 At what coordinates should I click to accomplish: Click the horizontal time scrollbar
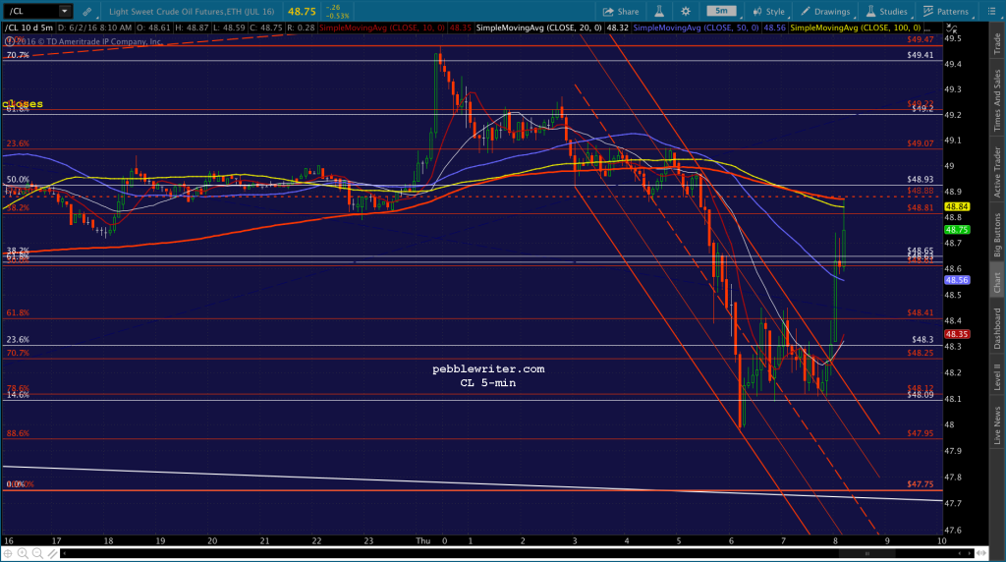click(x=517, y=553)
